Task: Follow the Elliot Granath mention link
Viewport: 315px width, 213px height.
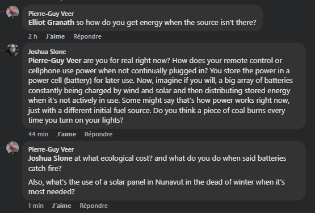Action: pos(51,23)
